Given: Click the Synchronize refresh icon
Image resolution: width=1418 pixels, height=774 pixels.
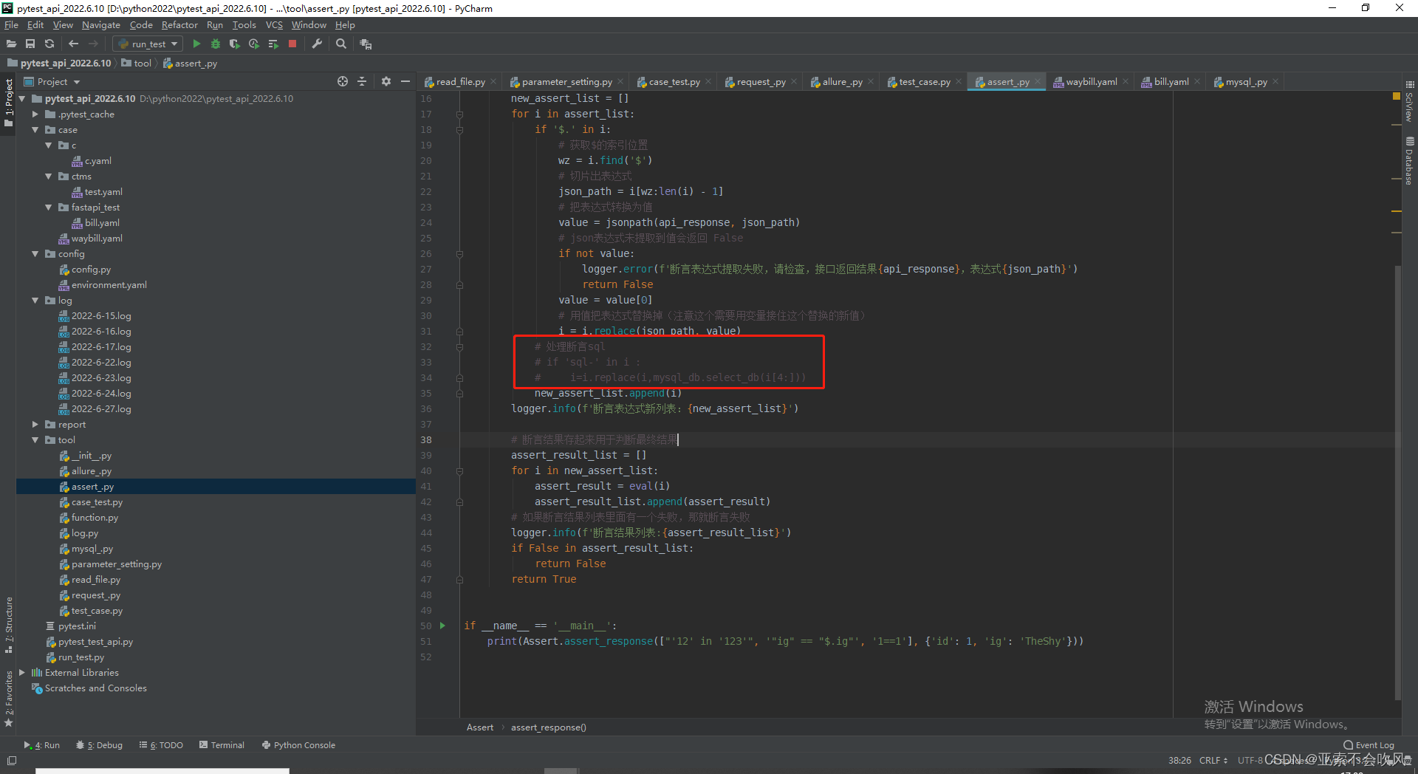Looking at the screenshot, I should point(49,44).
